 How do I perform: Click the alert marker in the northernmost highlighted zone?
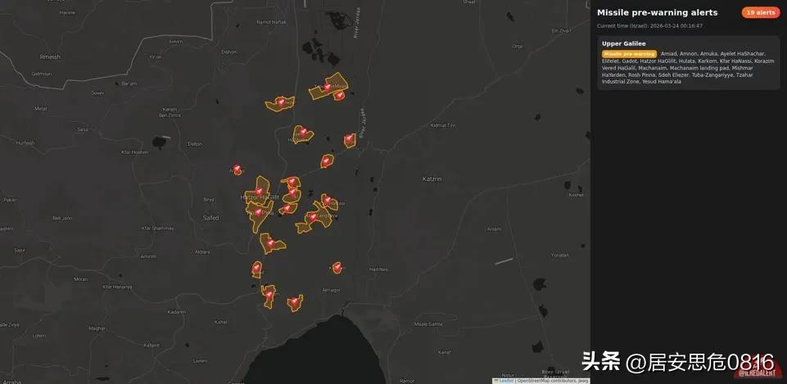[x=328, y=87]
